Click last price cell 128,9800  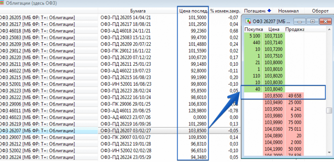[x=197, y=110]
